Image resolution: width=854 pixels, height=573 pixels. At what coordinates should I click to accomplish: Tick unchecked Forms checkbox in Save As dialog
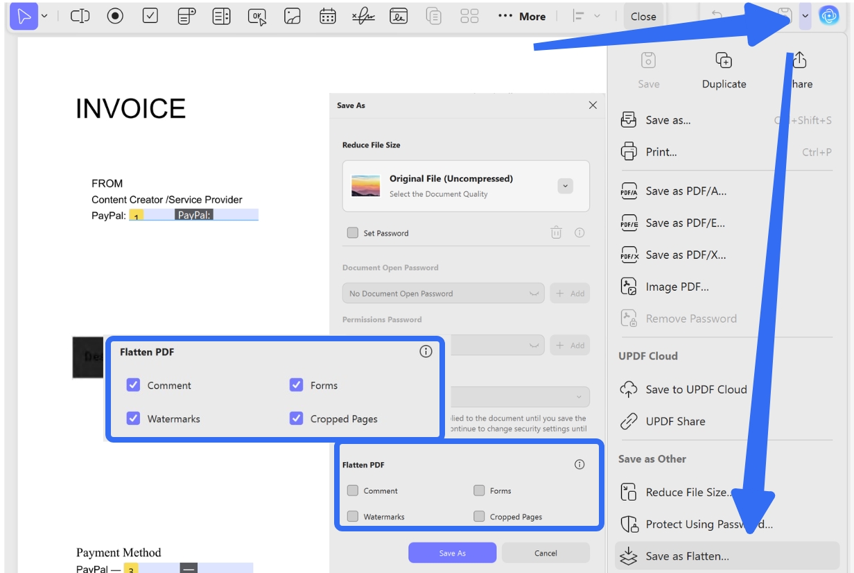(479, 490)
